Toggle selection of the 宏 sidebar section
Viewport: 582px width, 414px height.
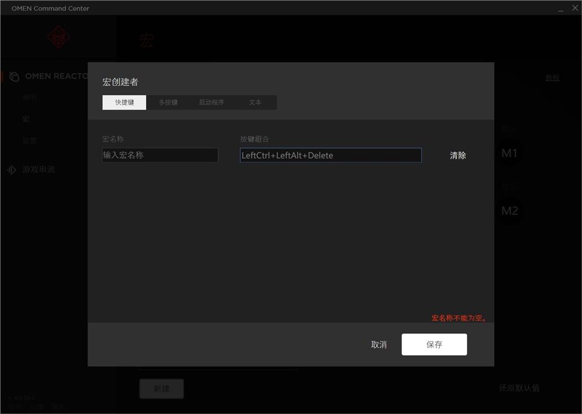coord(25,119)
